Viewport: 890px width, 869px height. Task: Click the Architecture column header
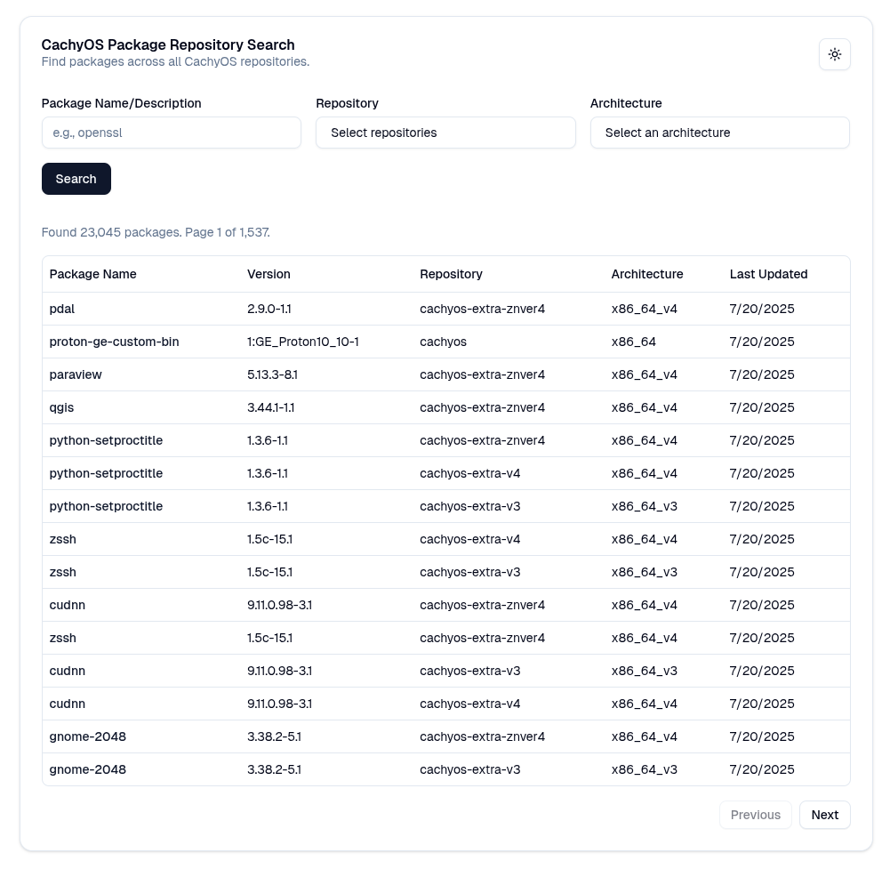[646, 274]
